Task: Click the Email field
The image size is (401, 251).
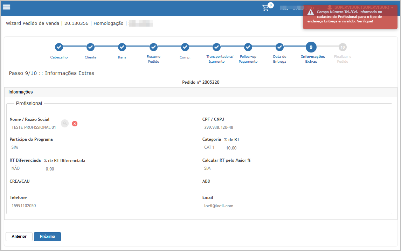Action: pos(219,206)
